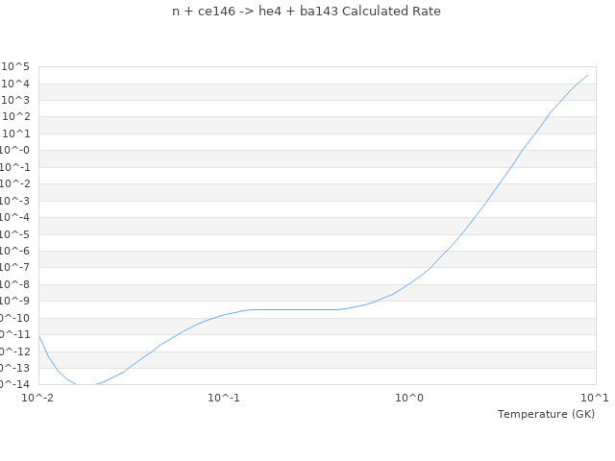Click the 10^-2 x-axis tick label
Image resolution: width=615 pixels, height=461 pixels.
pos(37,398)
